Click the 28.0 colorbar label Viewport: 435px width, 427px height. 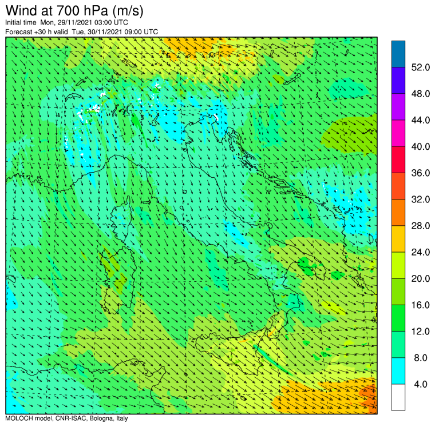[421, 226]
